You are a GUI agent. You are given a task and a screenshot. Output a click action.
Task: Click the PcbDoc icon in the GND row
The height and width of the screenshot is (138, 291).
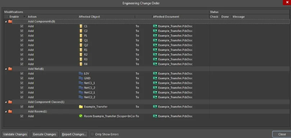click(155, 78)
